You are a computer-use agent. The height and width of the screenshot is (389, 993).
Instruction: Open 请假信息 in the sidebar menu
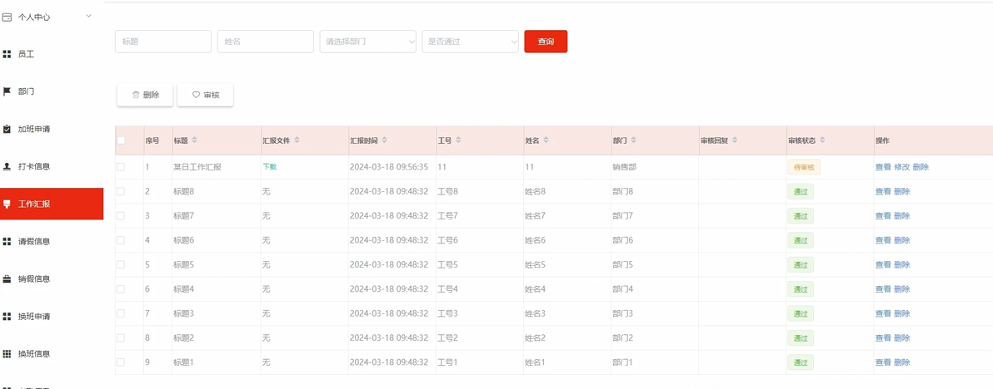point(34,242)
